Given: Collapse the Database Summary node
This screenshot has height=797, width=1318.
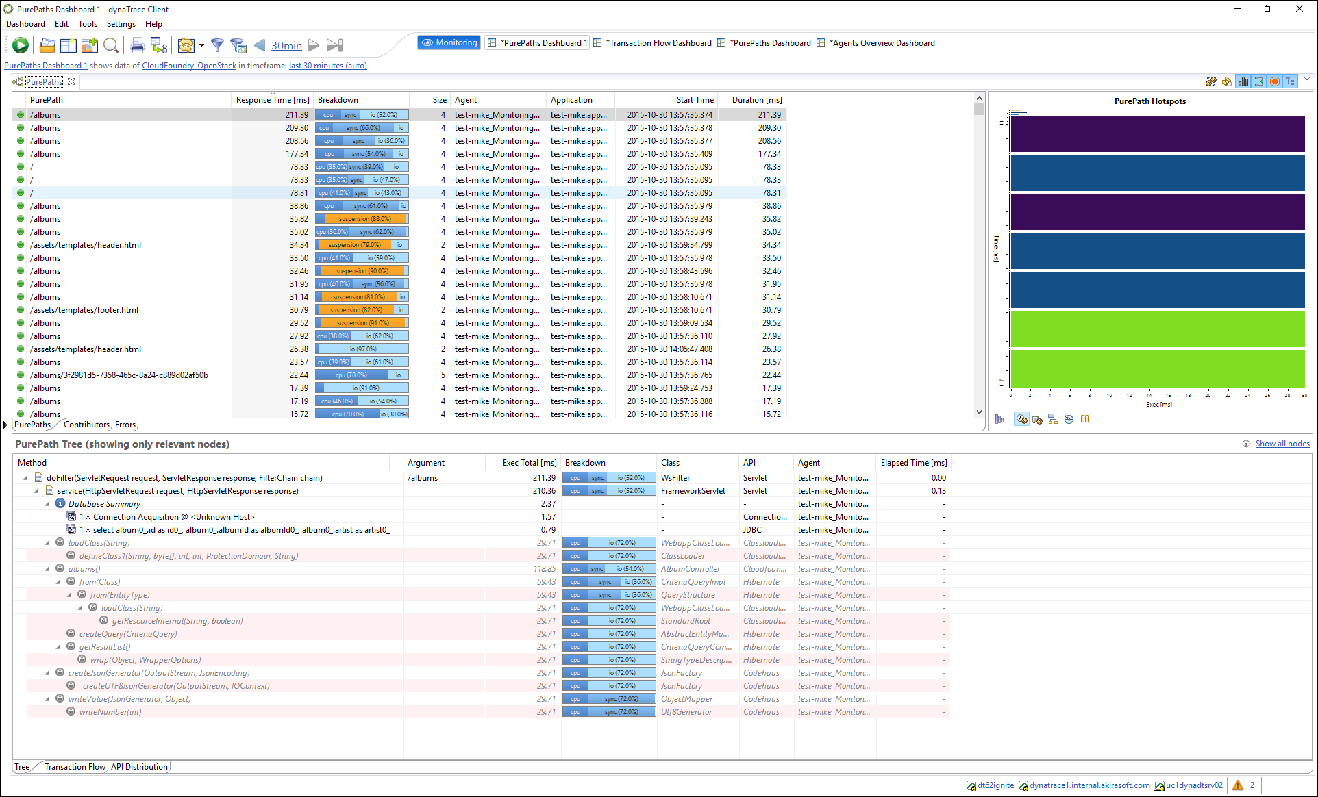Looking at the screenshot, I should pos(47,504).
